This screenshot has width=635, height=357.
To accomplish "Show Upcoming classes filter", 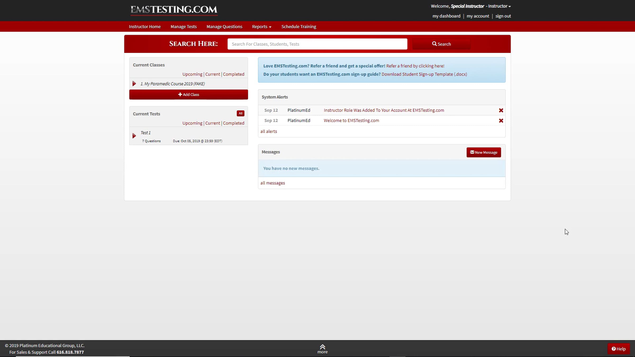I will tap(192, 74).
